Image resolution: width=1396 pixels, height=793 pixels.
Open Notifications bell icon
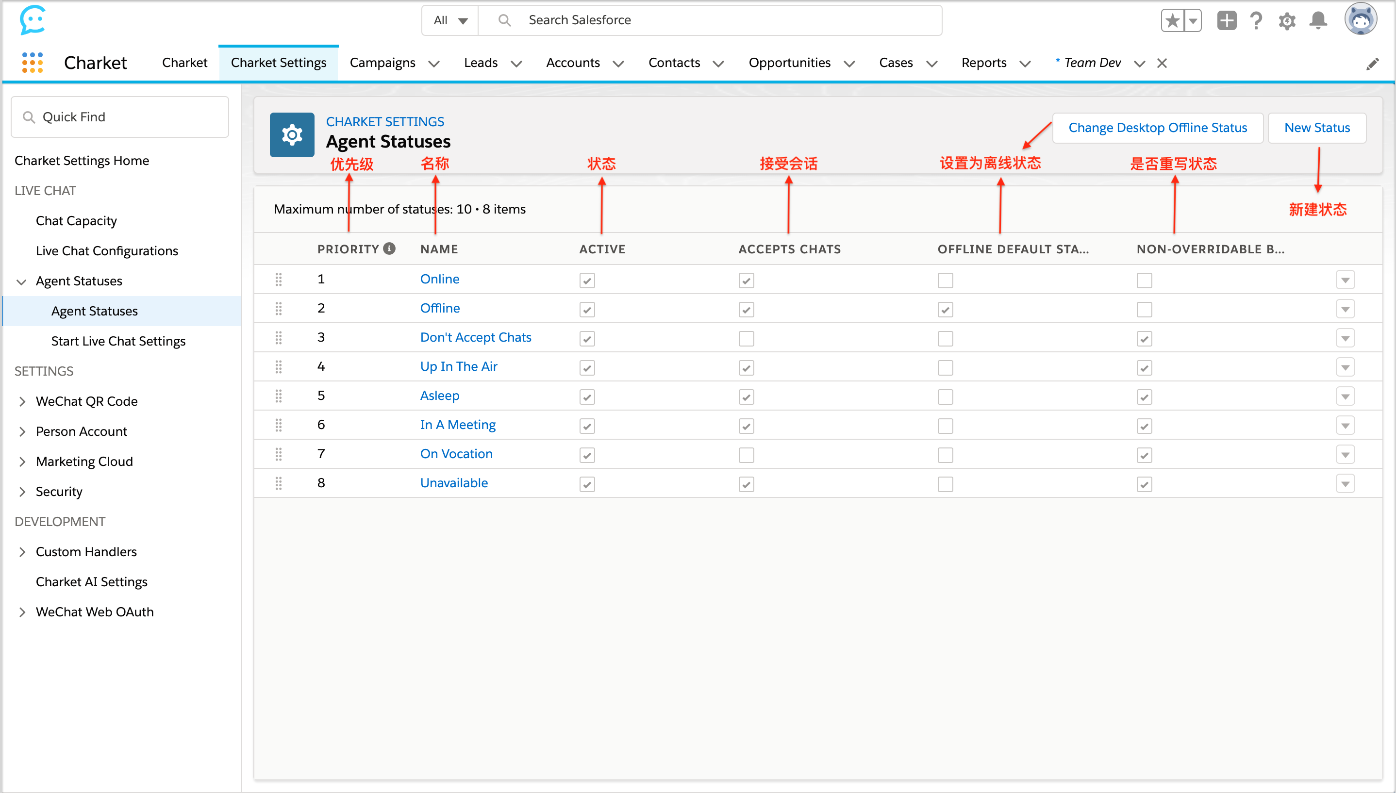point(1318,21)
